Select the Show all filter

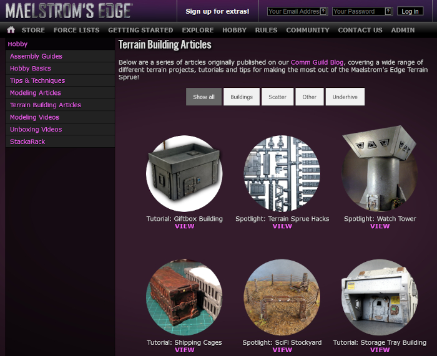coord(204,97)
